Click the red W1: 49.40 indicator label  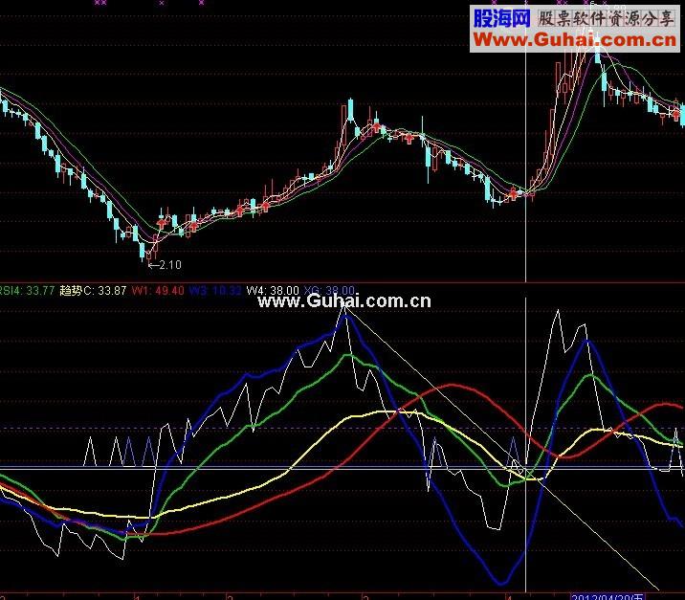pos(158,291)
